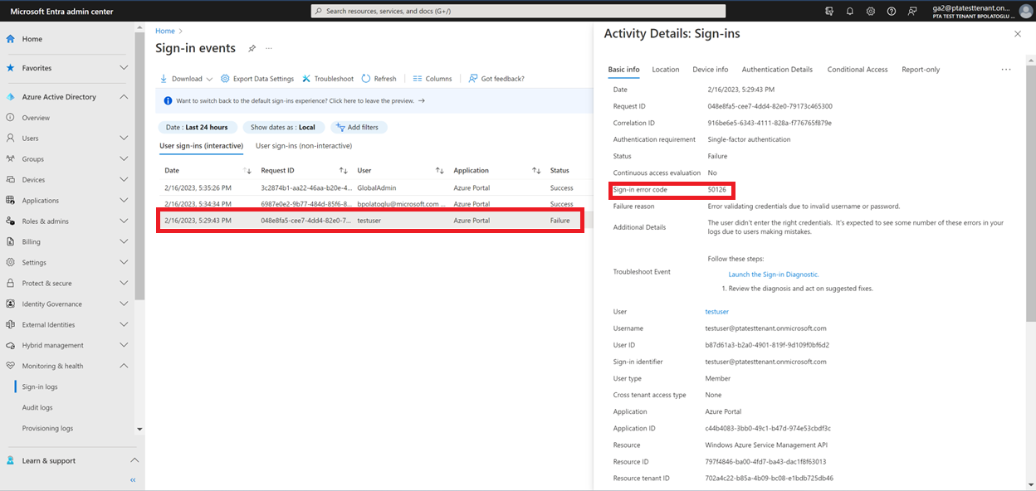Click the Identity Governance icon
The image size is (1036, 491).
click(x=11, y=304)
